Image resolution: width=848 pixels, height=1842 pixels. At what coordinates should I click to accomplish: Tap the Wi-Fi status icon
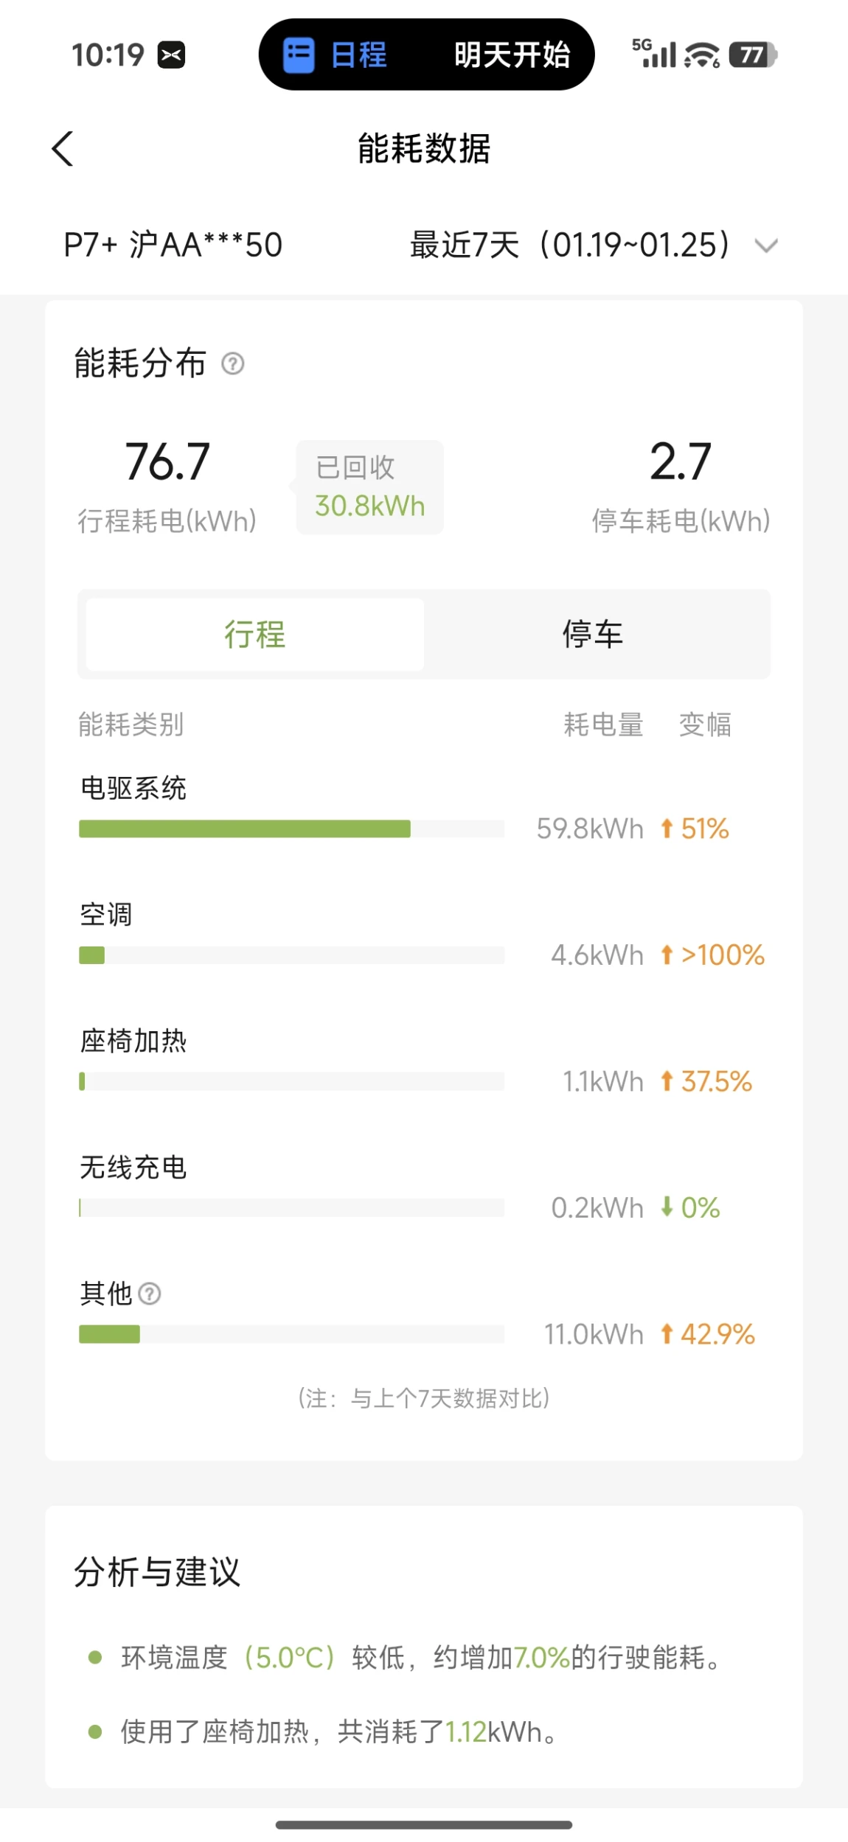tap(701, 55)
